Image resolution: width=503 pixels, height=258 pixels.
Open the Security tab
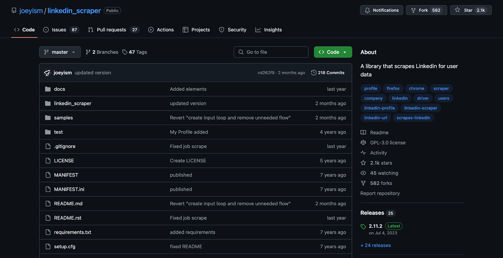(x=233, y=30)
